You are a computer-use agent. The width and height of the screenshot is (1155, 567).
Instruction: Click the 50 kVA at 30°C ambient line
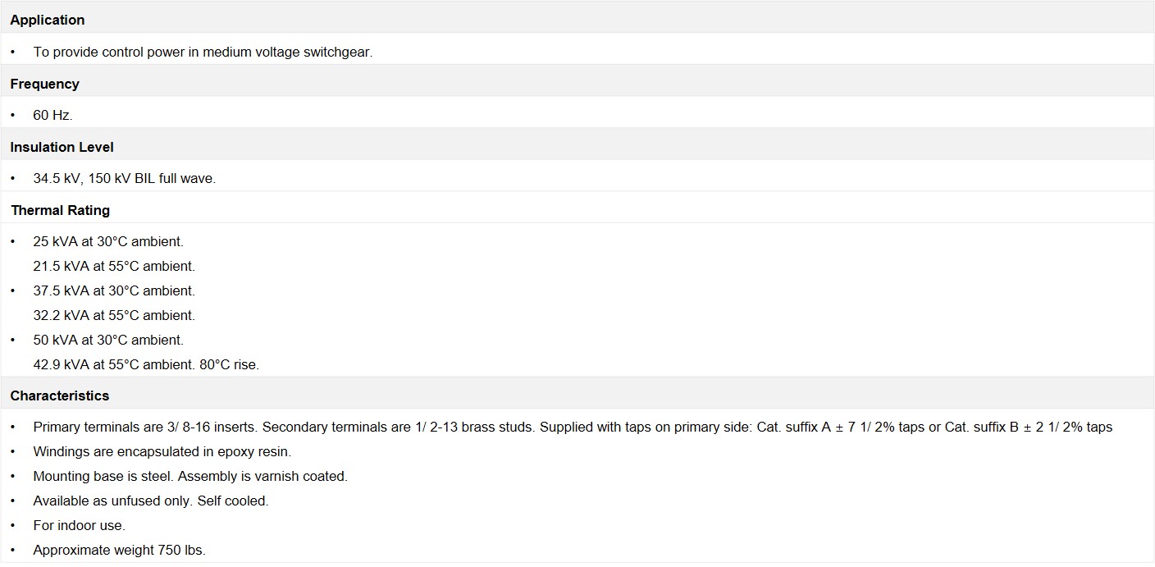point(108,340)
